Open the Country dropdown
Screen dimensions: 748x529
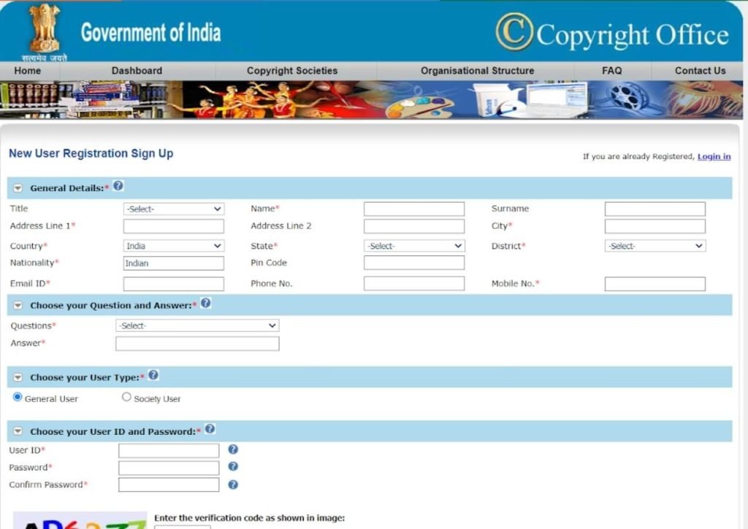(x=174, y=246)
